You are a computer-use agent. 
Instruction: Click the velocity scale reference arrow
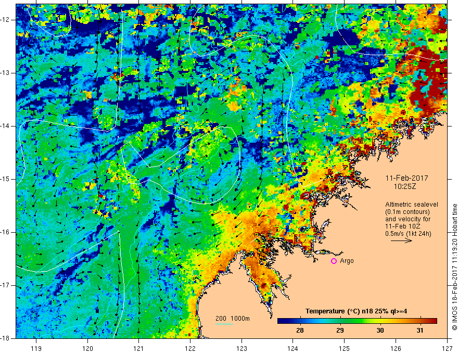click(x=401, y=241)
